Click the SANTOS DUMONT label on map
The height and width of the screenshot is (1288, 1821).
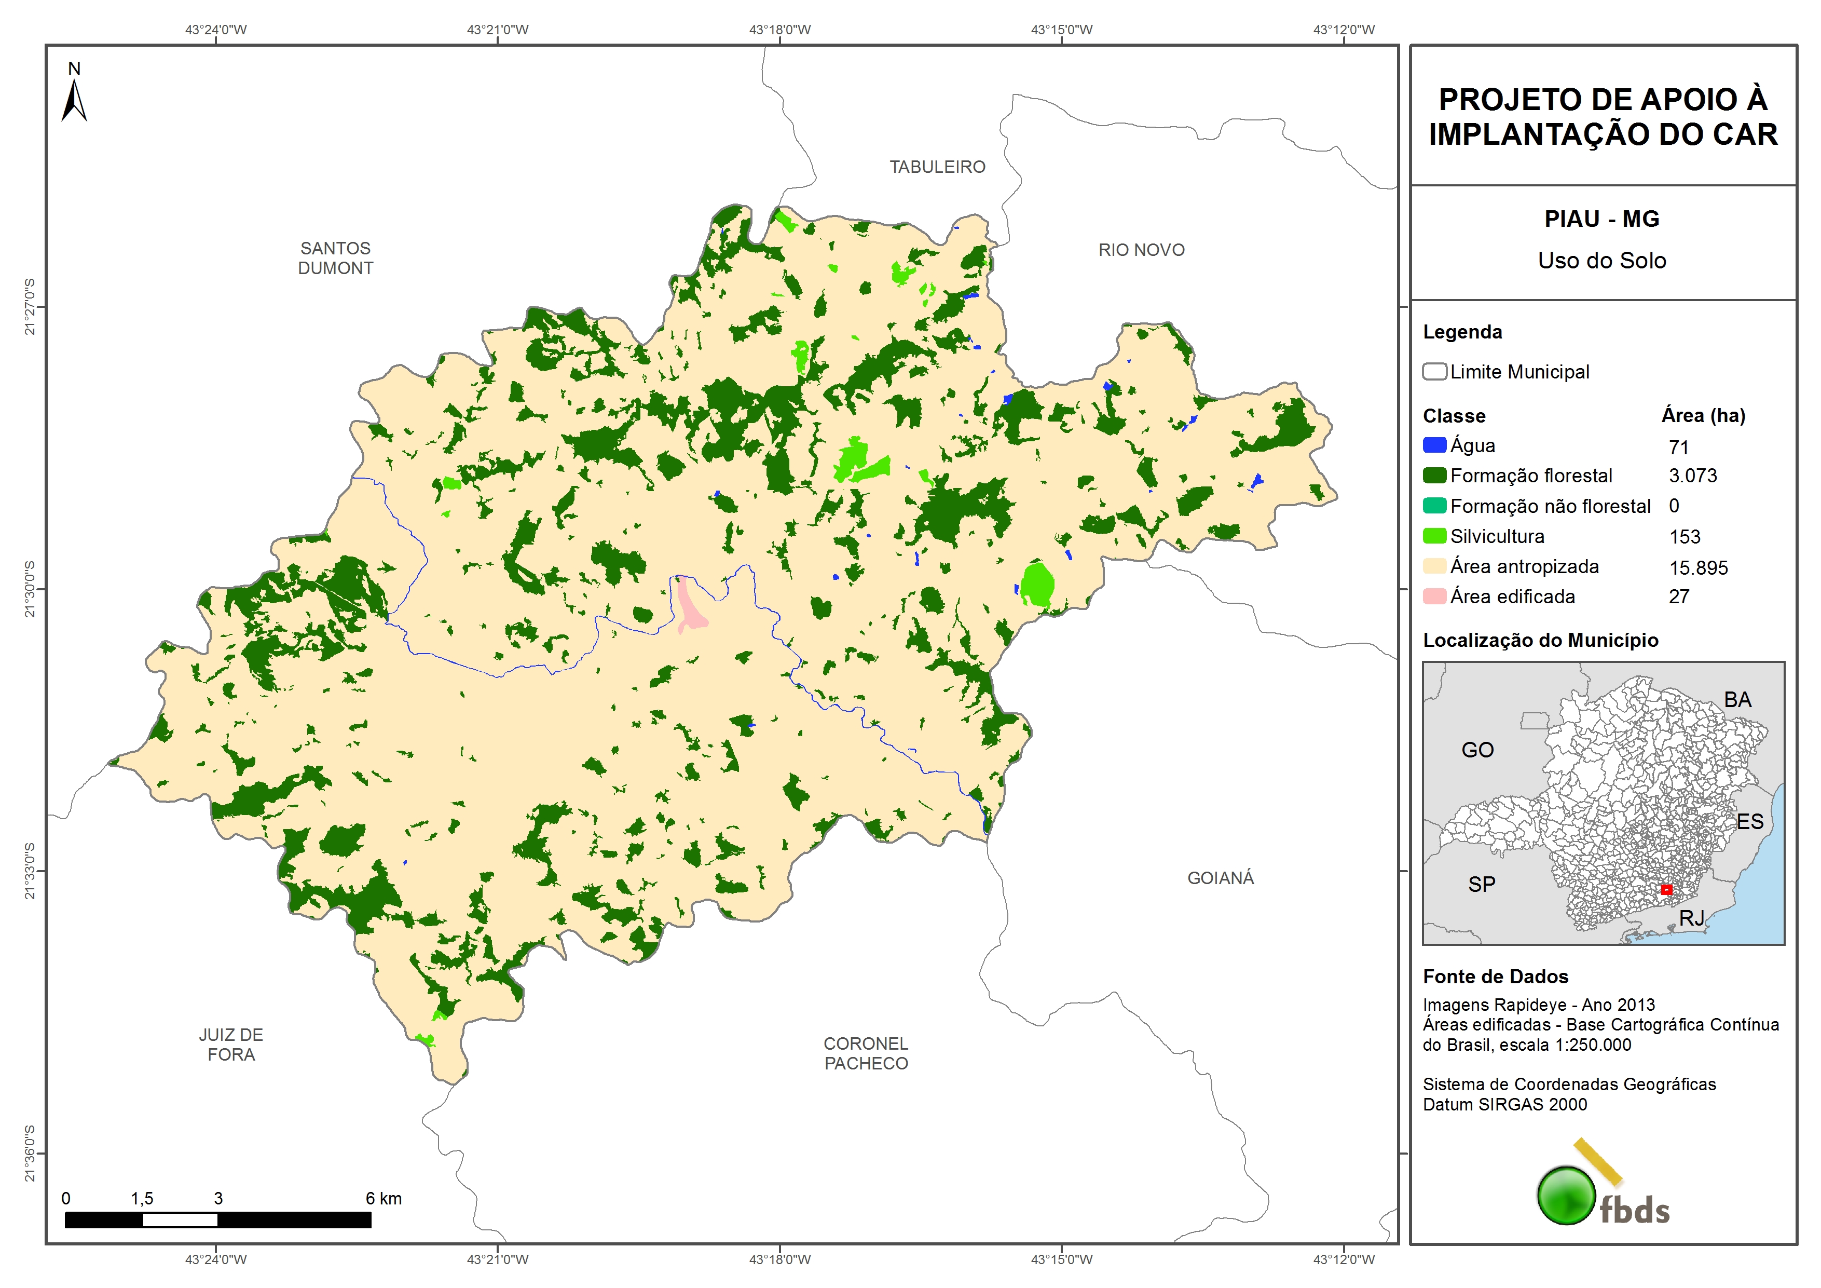tap(335, 258)
